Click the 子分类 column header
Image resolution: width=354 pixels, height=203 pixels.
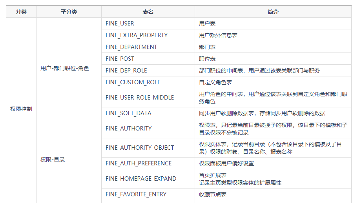tap(69, 12)
